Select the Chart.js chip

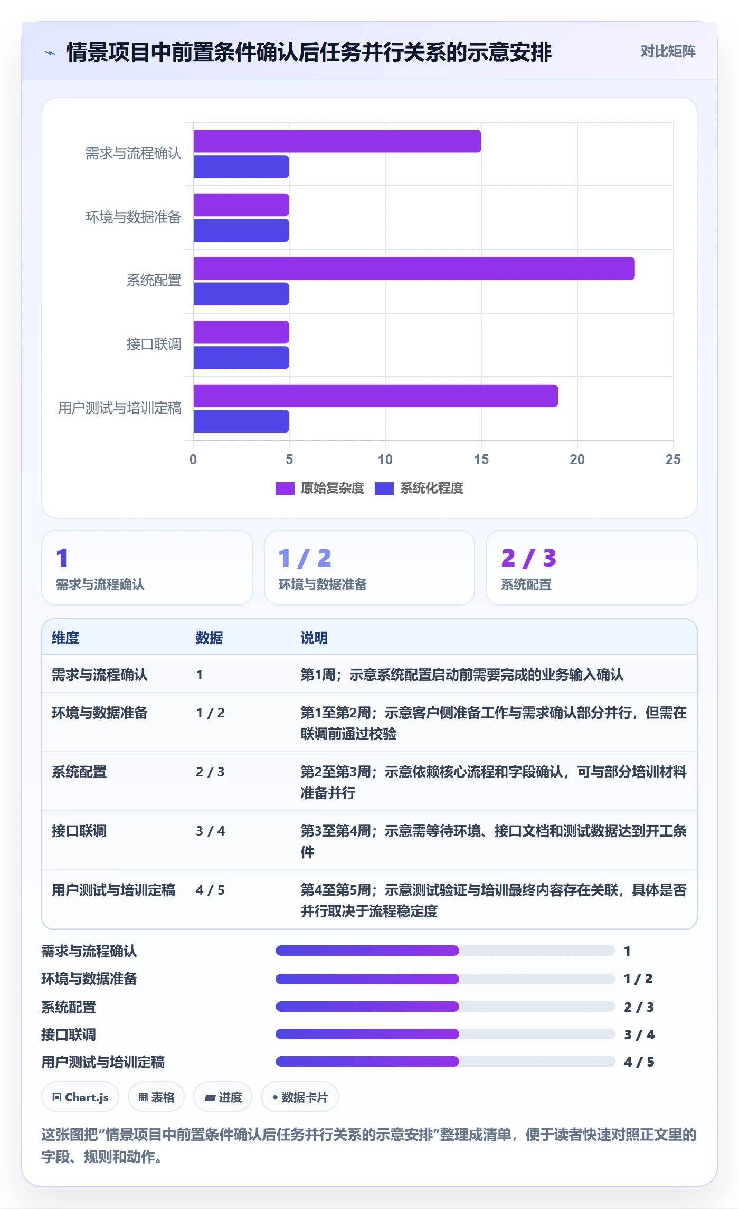(x=80, y=1097)
